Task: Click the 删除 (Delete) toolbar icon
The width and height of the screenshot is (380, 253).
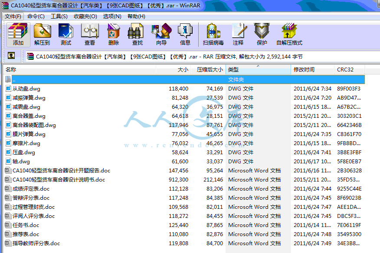Action: click(113, 34)
